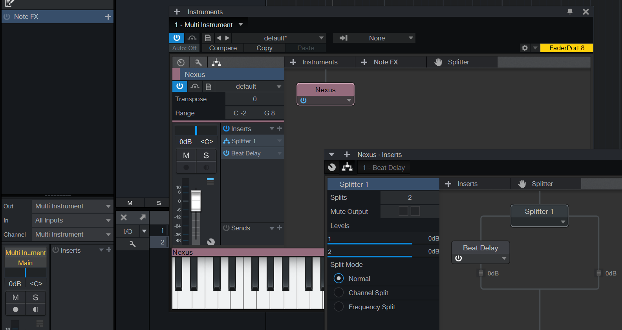The width and height of the screenshot is (622, 330).
Task: Go to the next preset arrow
Action: [x=227, y=38]
